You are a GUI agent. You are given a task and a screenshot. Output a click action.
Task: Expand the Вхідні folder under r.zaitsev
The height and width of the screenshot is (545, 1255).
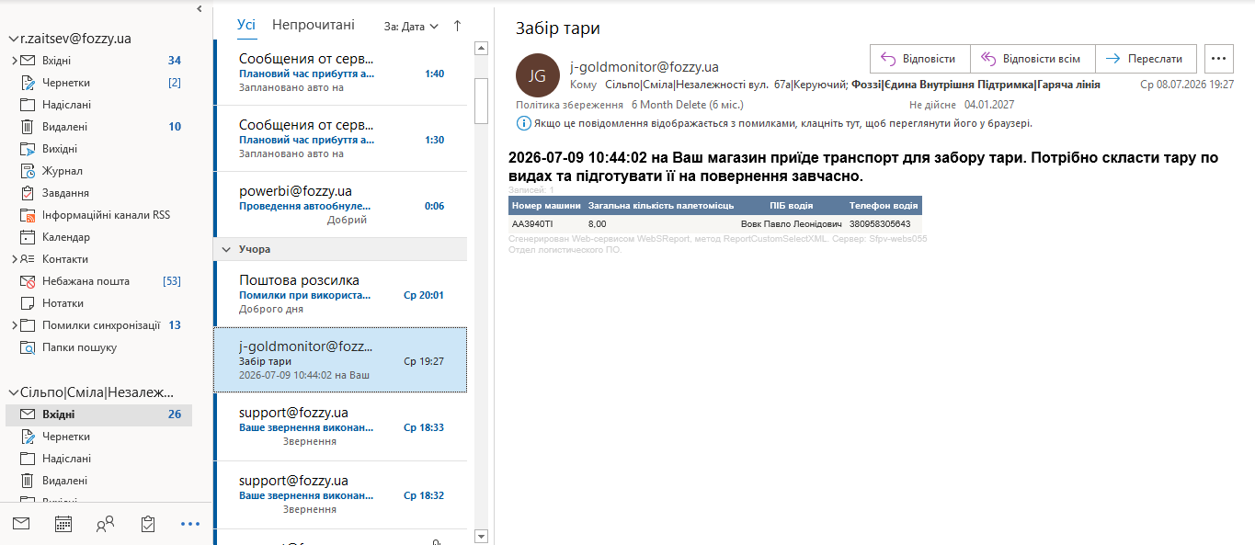pyautogui.click(x=14, y=61)
